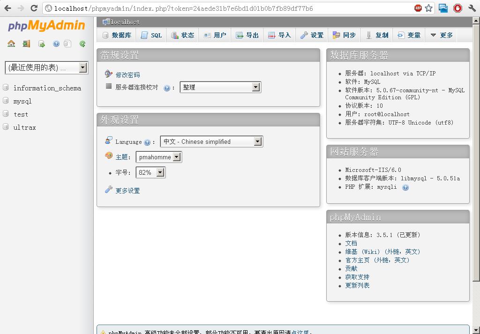Click the 主题 label link
Screen dimensions: 480x334
click(121, 157)
